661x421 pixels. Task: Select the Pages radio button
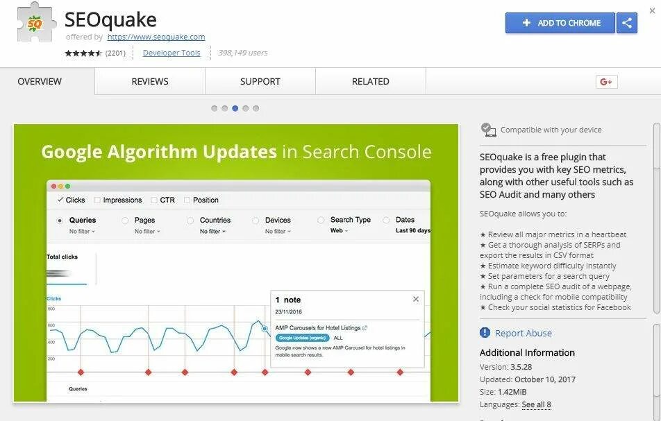(125, 220)
